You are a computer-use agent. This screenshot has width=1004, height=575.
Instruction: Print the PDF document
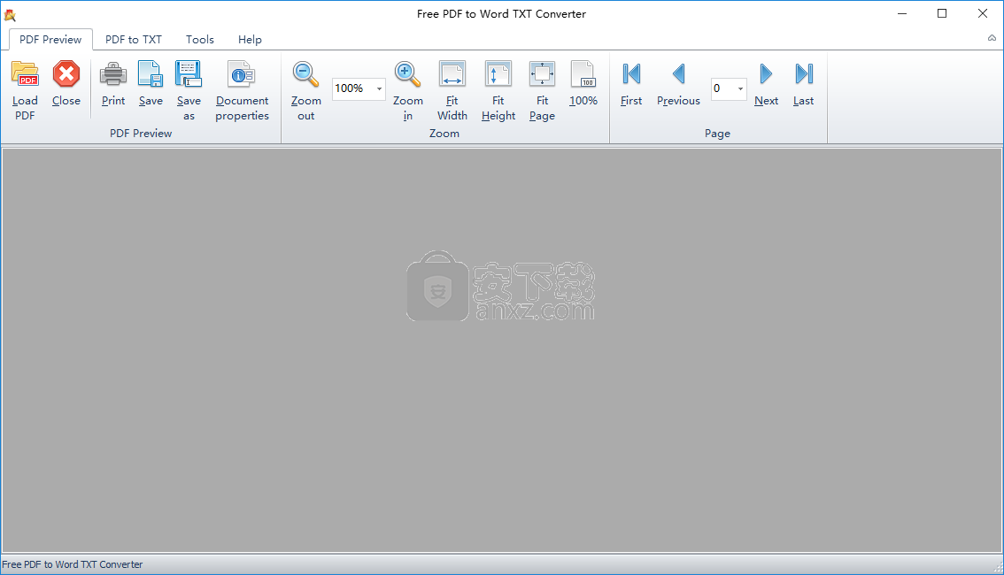point(112,83)
